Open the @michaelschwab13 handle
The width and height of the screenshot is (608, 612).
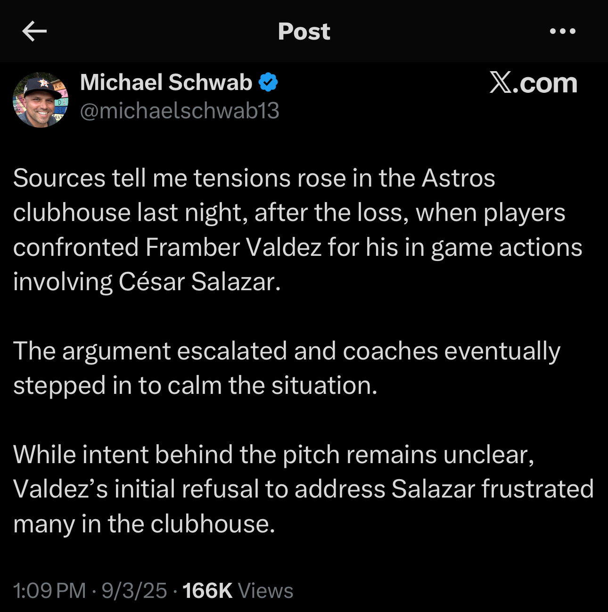pyautogui.click(x=180, y=111)
